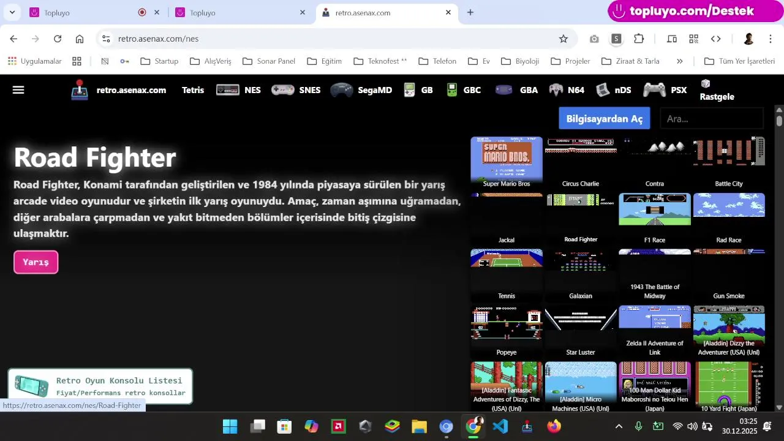
Task: Reload the current page
Action: (x=58, y=39)
